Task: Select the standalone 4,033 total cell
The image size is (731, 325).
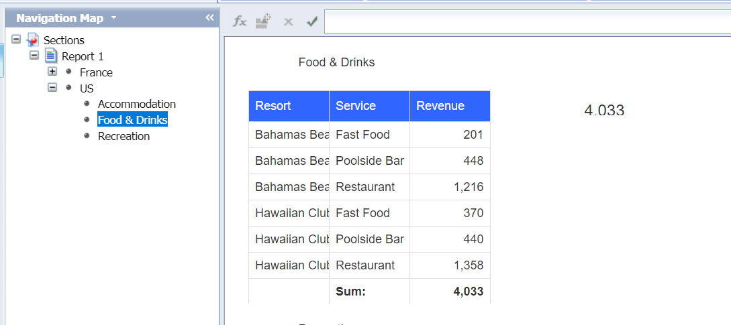Action: (x=604, y=111)
